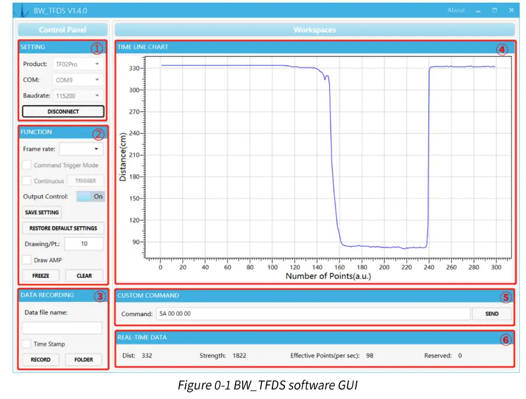The height and width of the screenshot is (399, 526).
Task: Click the Dist value 332
Action: coord(147,355)
